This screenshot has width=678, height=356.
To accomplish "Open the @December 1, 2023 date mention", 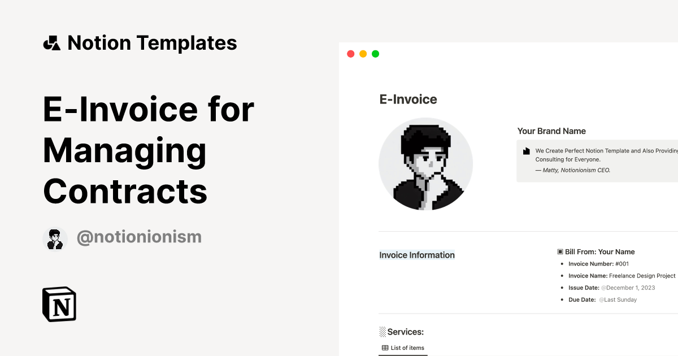I will [x=628, y=288].
